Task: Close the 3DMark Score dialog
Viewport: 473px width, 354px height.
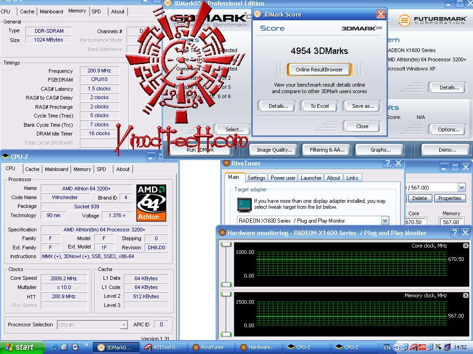Action: click(381, 14)
